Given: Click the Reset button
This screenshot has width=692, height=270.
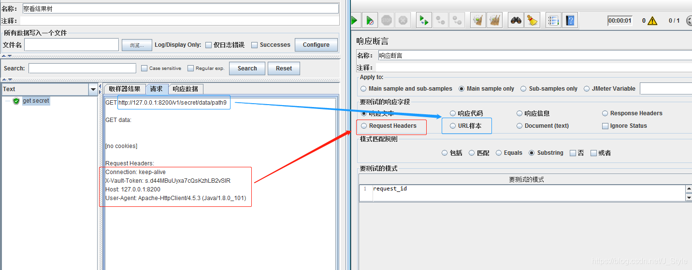Looking at the screenshot, I should coord(284,68).
